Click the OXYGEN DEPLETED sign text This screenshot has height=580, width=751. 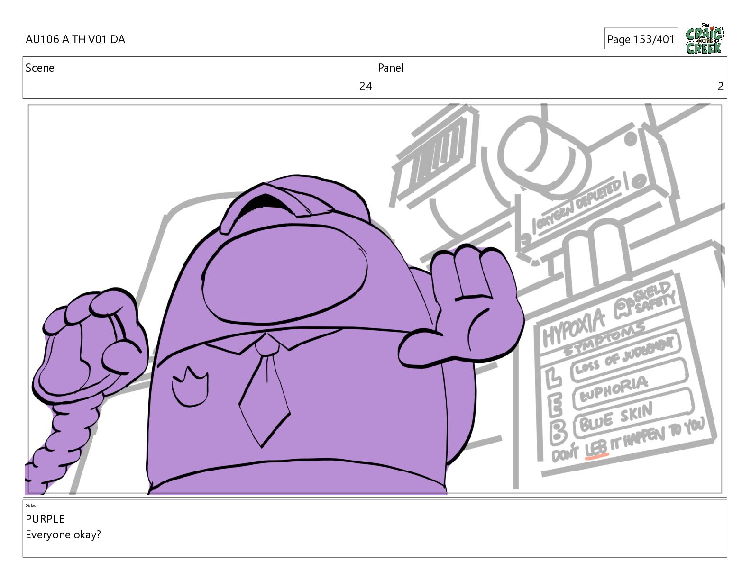pos(577,205)
